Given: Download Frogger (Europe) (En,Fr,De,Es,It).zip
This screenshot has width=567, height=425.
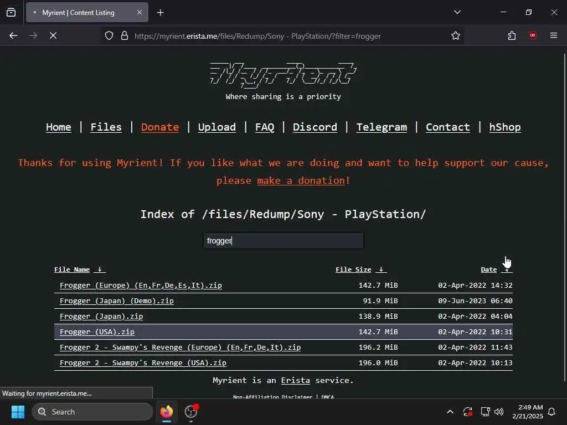Looking at the screenshot, I should pos(141,285).
